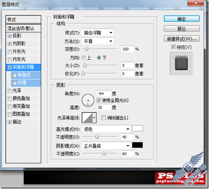The width and height of the screenshot is (209, 189).
Task: Uncheck the 投影 drop shadow effect
Action: pos(10,36)
